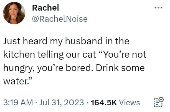Click the tweet line starting "Just heard"
Image resolution: width=170 pixels, height=112 pixels.
(67, 42)
